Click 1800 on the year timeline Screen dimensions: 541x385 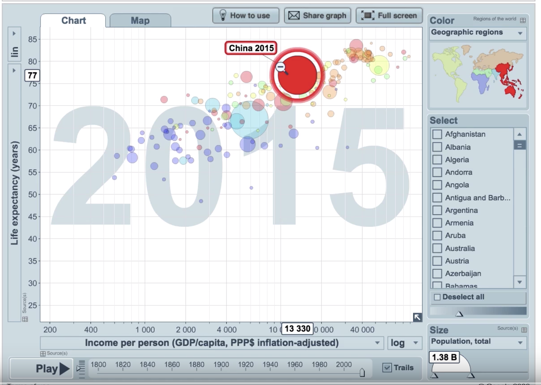98,364
